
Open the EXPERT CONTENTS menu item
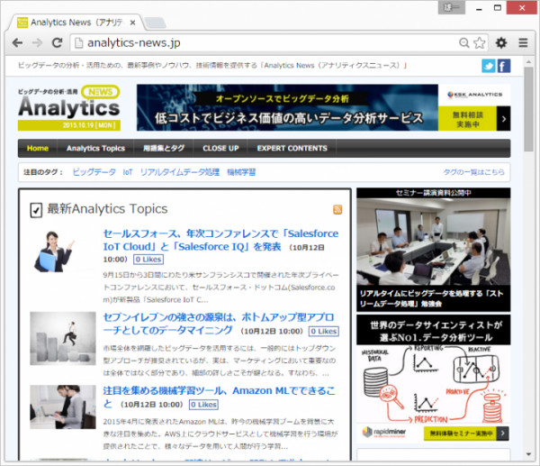[292, 149]
